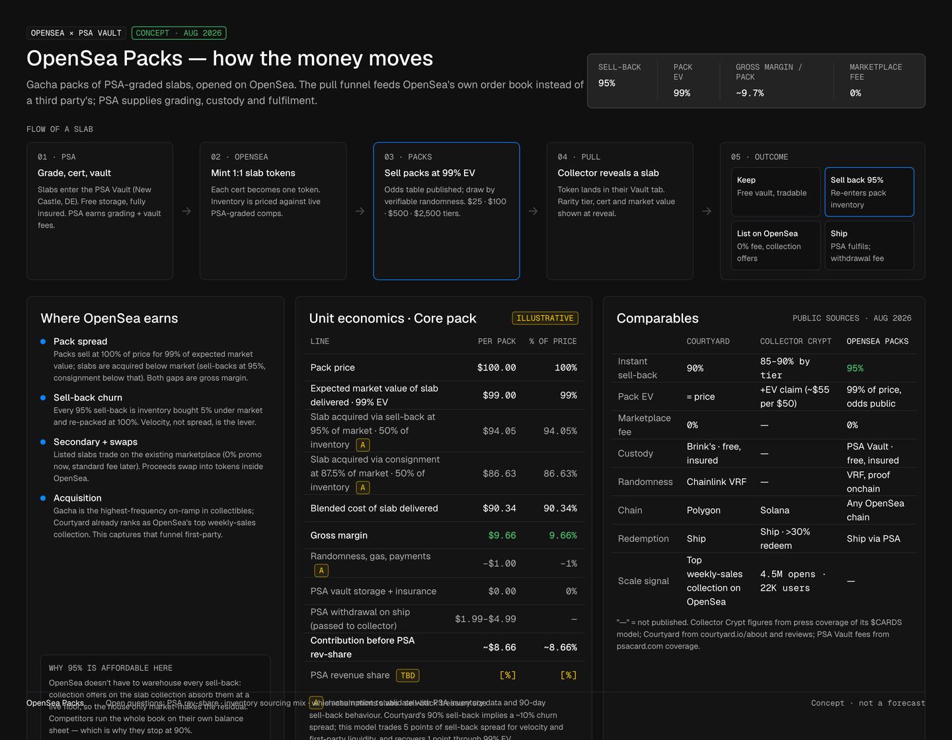
Task: Click the 'Chainlink VRF' randomness cell
Action: point(717,482)
